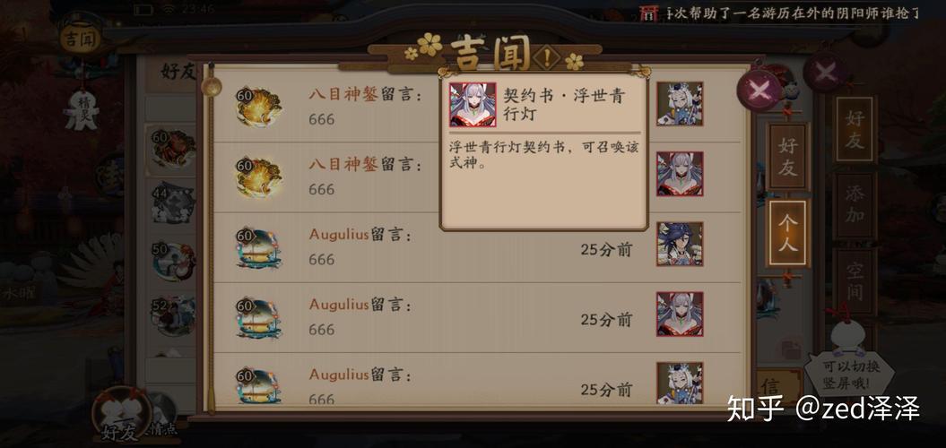Open the 添加 button on right sidebar
Image resolution: width=946 pixels, height=448 pixels.
(x=855, y=205)
